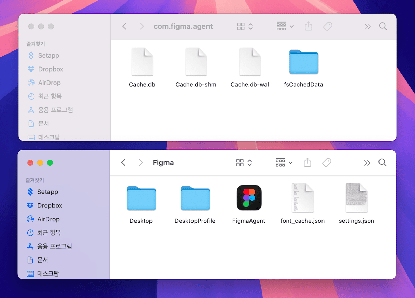
Task: Click tag icon in Figma window toolbar
Action: coord(327,163)
